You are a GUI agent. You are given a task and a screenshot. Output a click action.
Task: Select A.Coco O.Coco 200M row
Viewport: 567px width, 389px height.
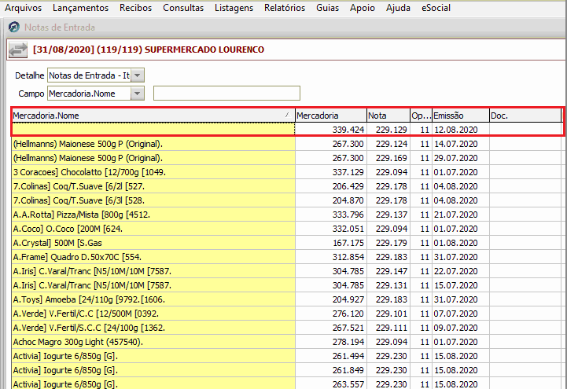tap(286, 229)
